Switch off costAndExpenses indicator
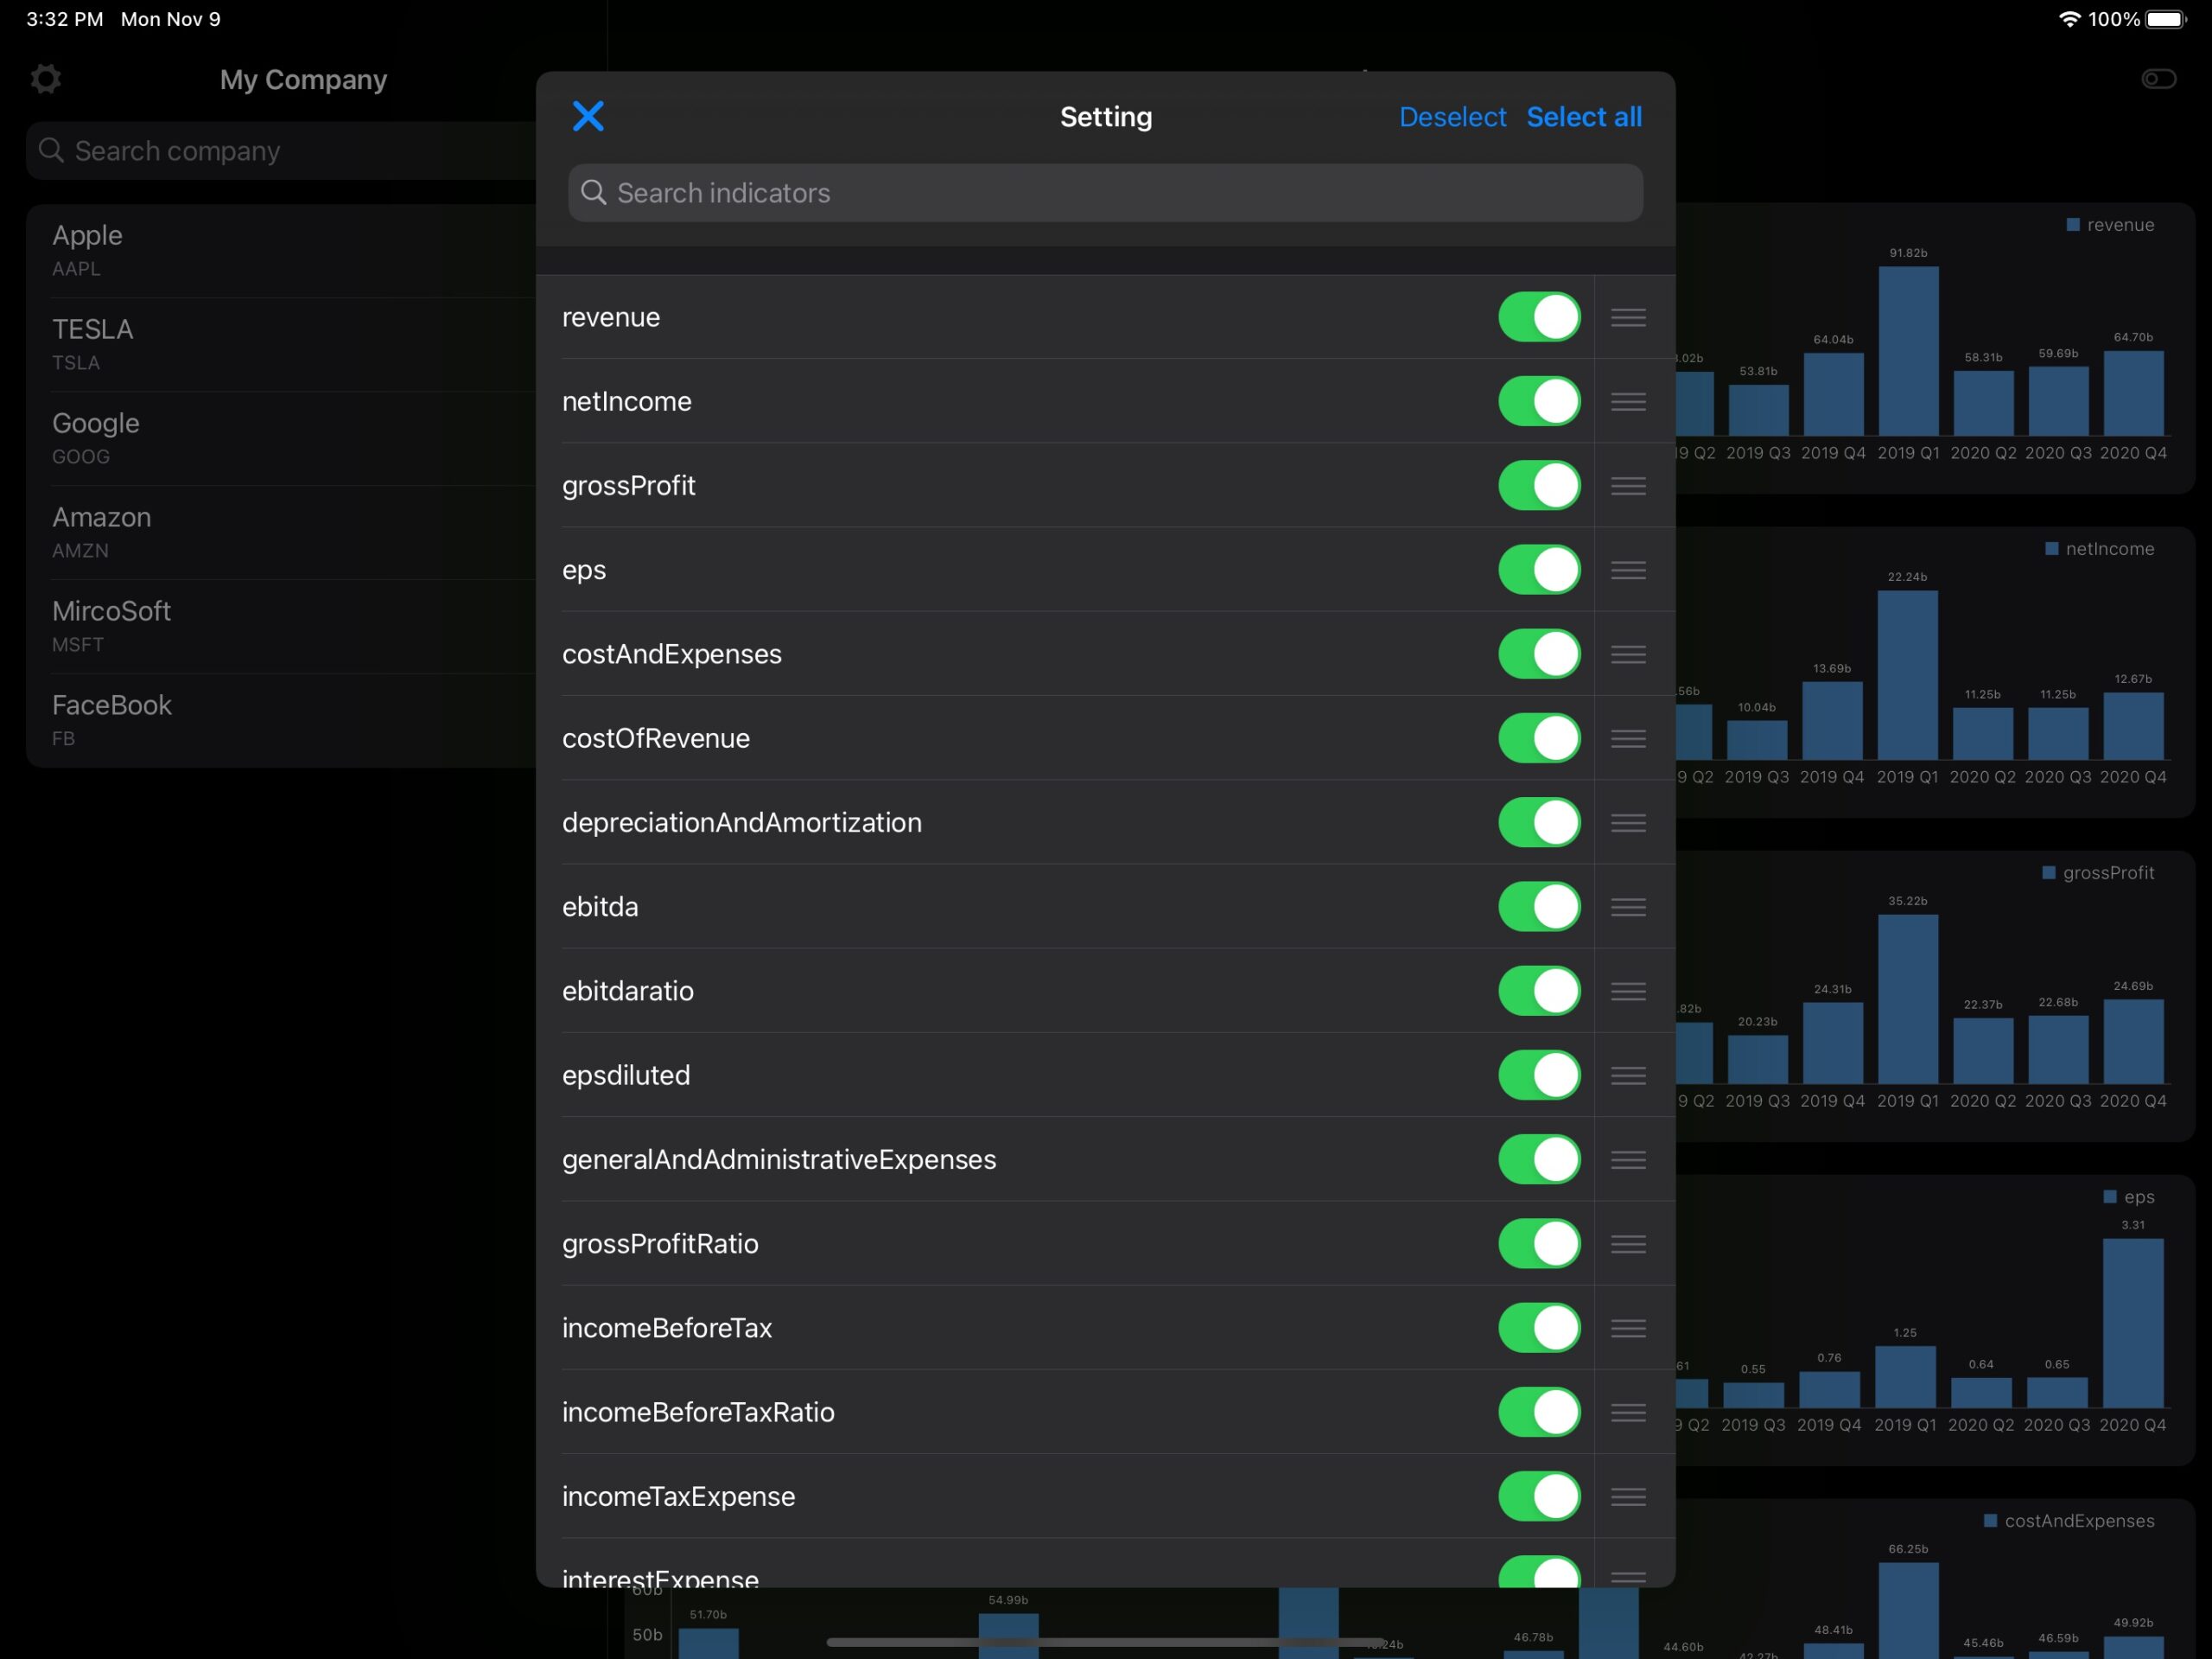The height and width of the screenshot is (1659, 2212). pyautogui.click(x=1539, y=654)
